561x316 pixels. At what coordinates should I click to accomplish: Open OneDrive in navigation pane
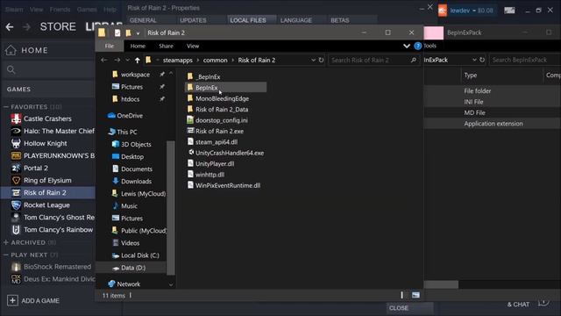coord(125,116)
